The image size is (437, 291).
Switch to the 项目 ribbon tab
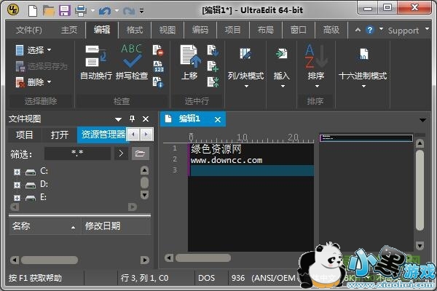(x=233, y=30)
